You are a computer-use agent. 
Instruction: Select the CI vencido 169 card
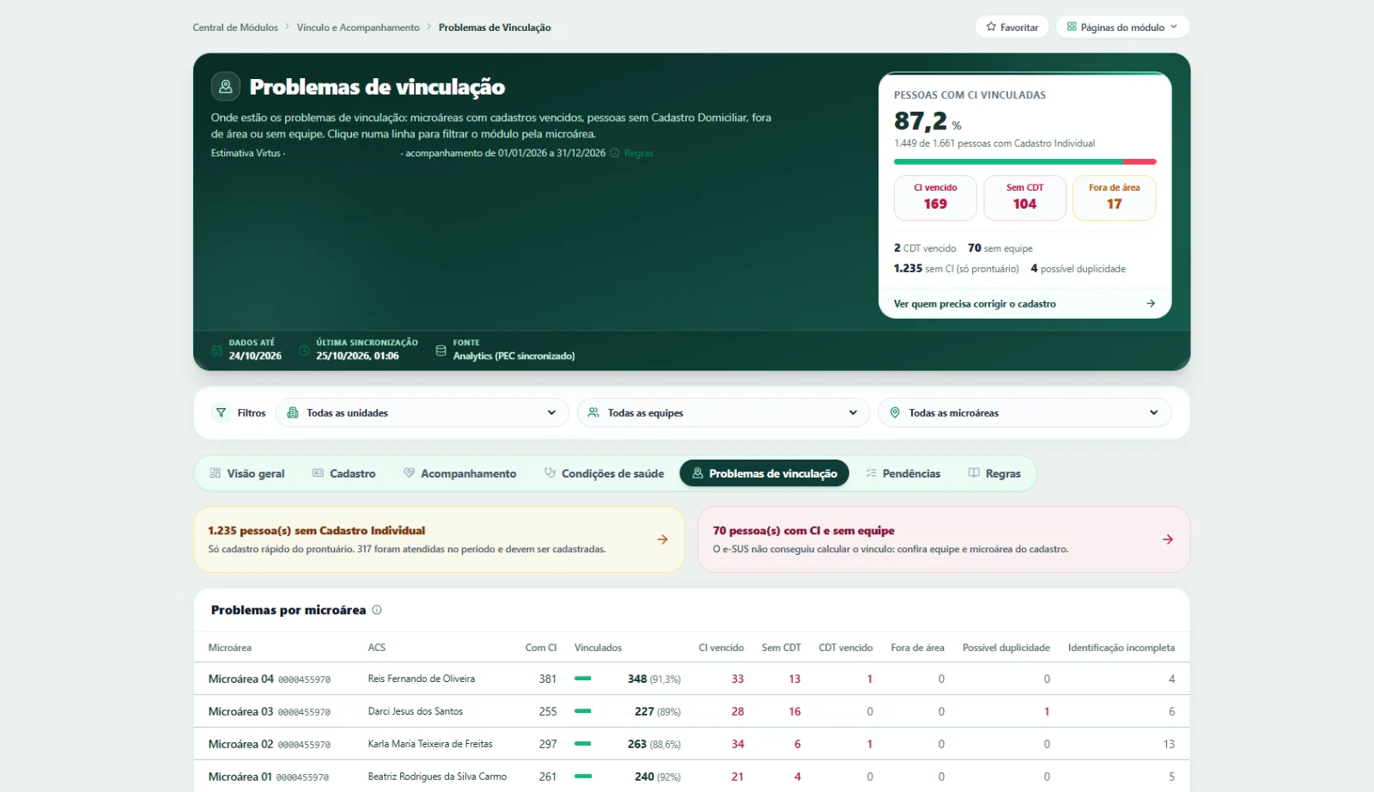click(935, 198)
